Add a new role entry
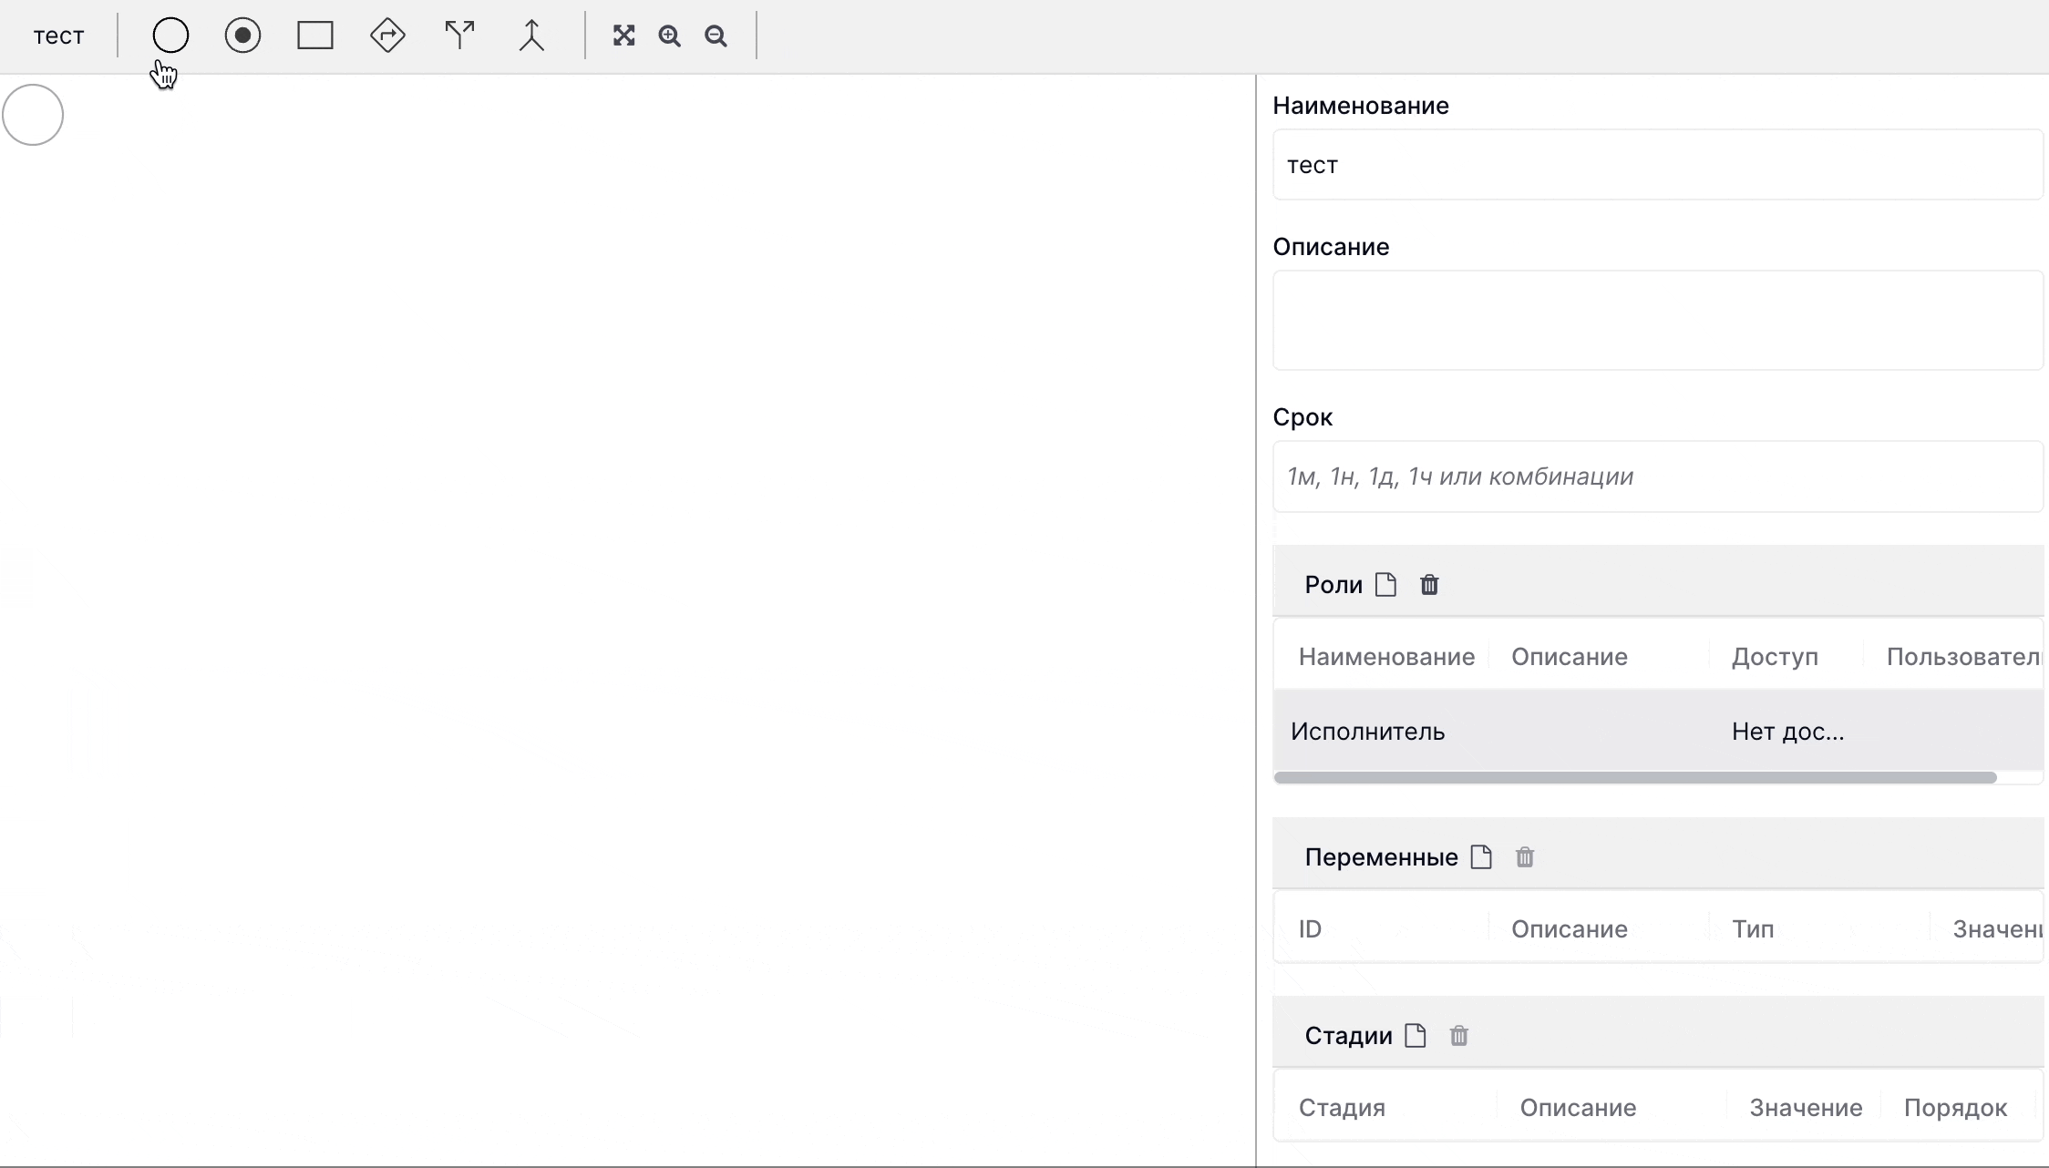Viewport: 2049px width, 1168px height. [1385, 585]
